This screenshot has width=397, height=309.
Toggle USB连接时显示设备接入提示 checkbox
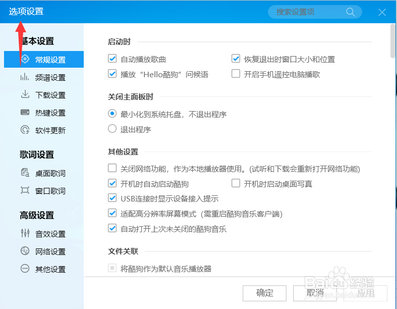tap(112, 198)
